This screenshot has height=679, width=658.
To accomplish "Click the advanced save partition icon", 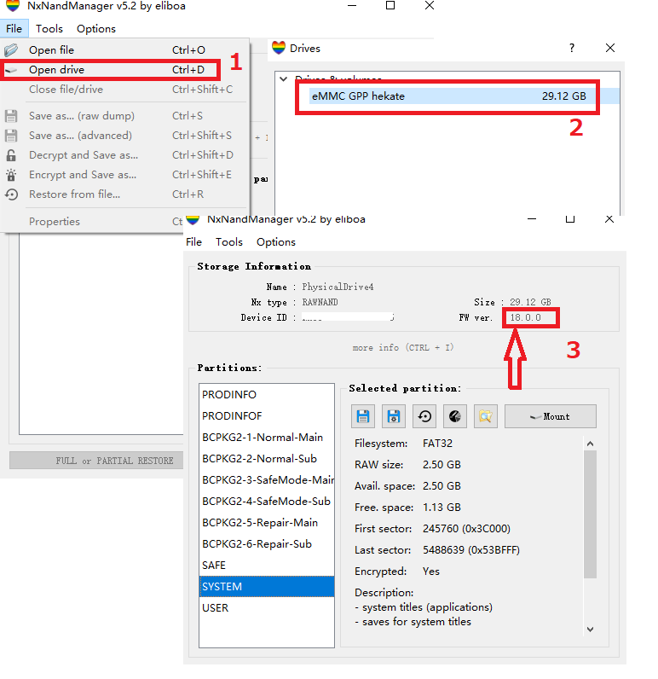I will coord(394,416).
